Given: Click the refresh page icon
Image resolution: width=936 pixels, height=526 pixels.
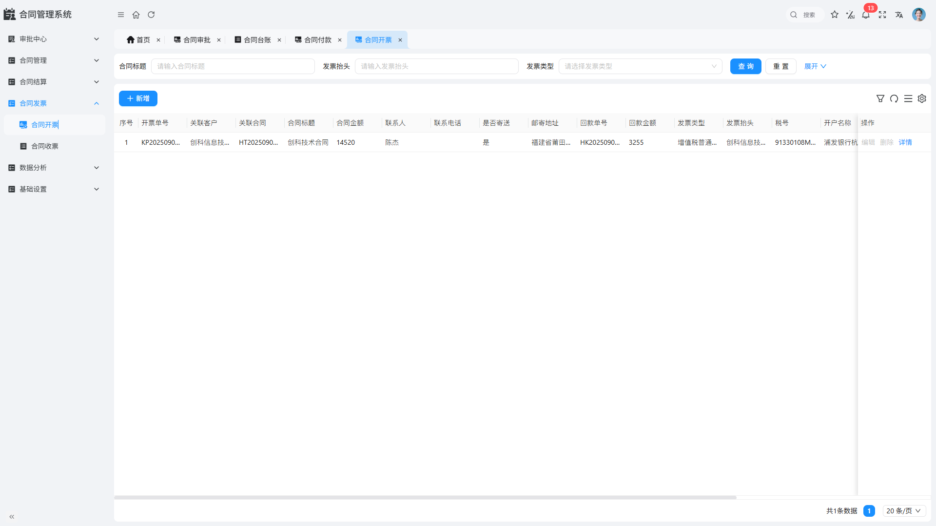Looking at the screenshot, I should pyautogui.click(x=151, y=15).
